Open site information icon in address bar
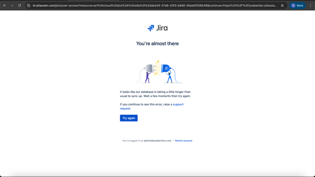This screenshot has height=177, width=315. tap(28, 5)
